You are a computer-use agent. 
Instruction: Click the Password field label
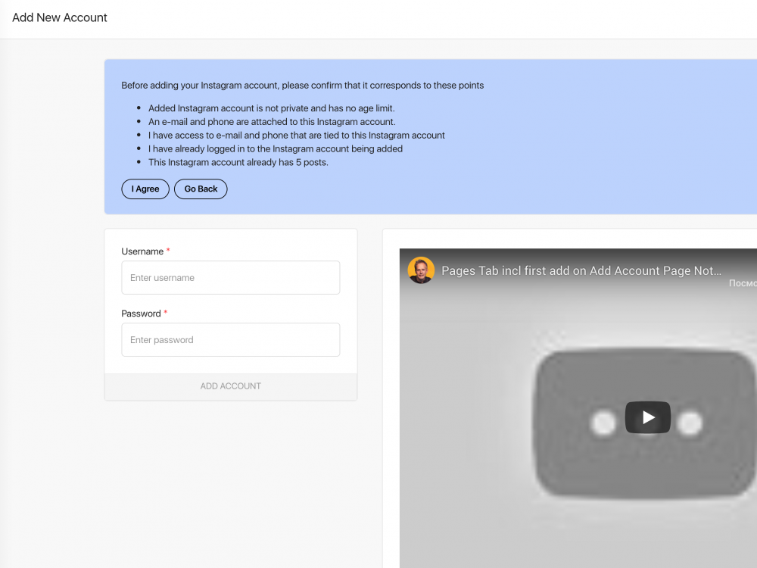pyautogui.click(x=141, y=314)
